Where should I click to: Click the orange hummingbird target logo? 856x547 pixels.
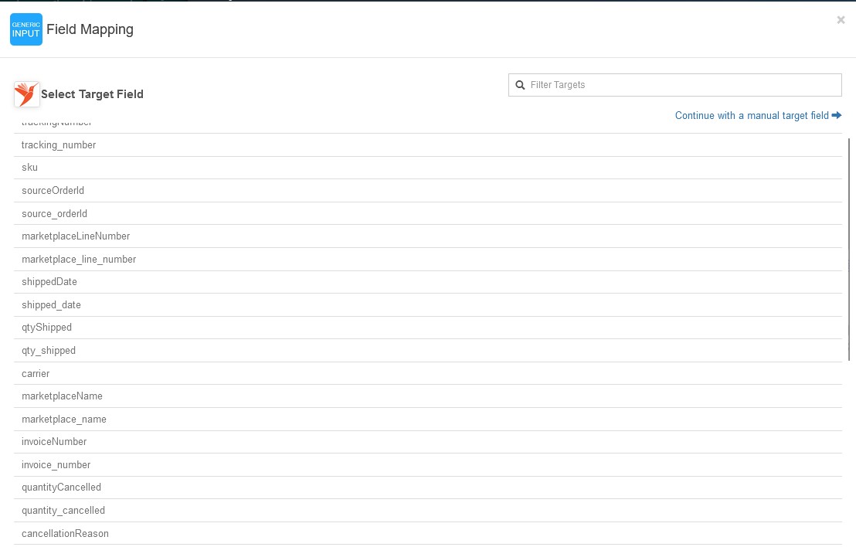[27, 94]
